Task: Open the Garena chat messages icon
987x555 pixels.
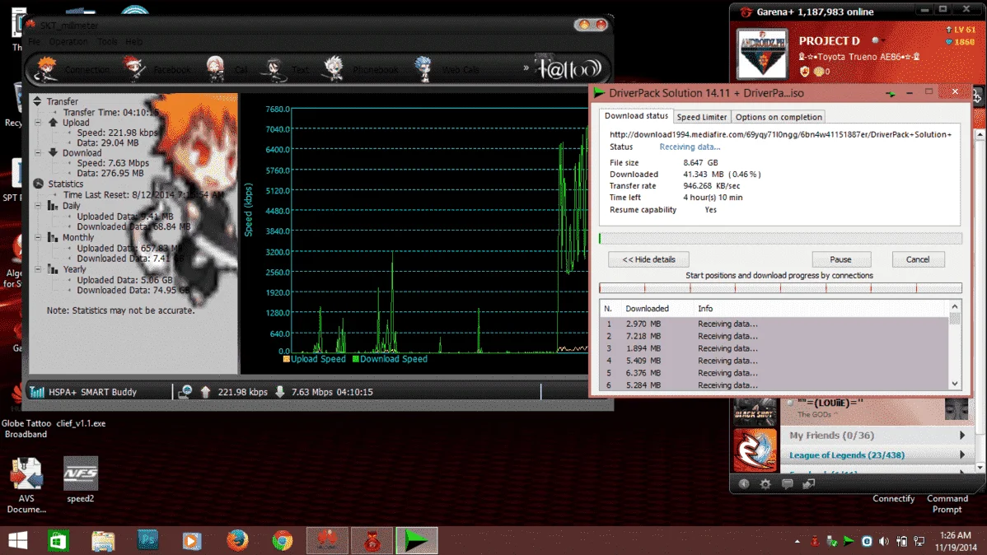Action: pos(787,484)
